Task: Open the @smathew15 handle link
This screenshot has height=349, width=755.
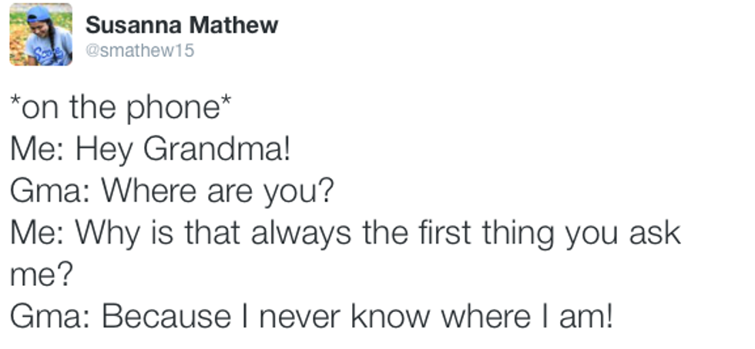Action: coord(139,51)
